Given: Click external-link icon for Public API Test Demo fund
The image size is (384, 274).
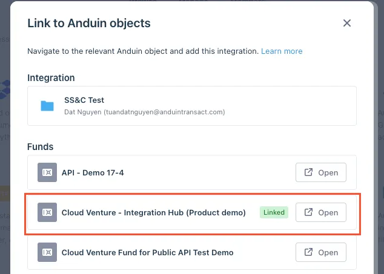Looking at the screenshot, I should point(308,252).
